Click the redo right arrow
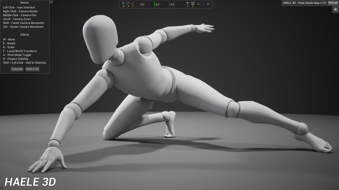 (203, 4)
